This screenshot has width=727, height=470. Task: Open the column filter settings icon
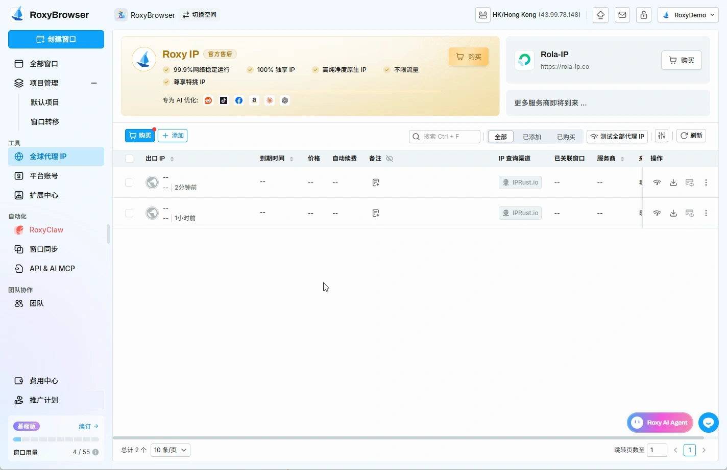click(x=662, y=136)
